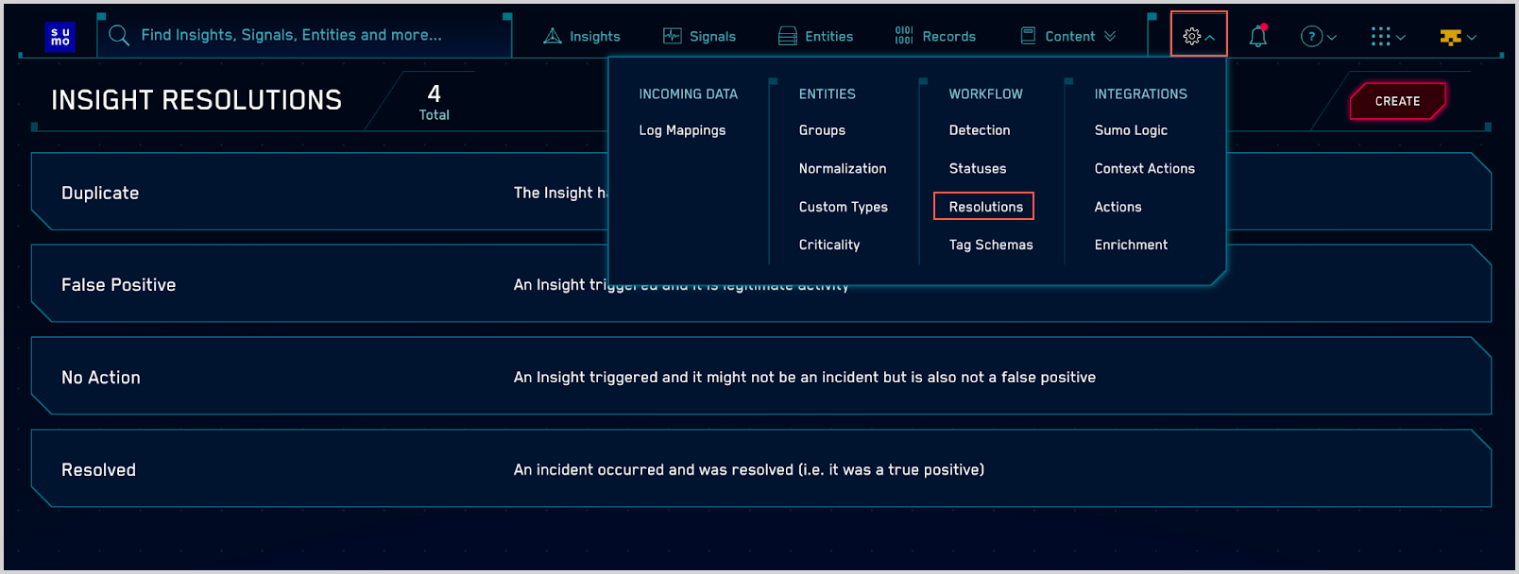Navigate to the Entities page

pyautogui.click(x=815, y=36)
